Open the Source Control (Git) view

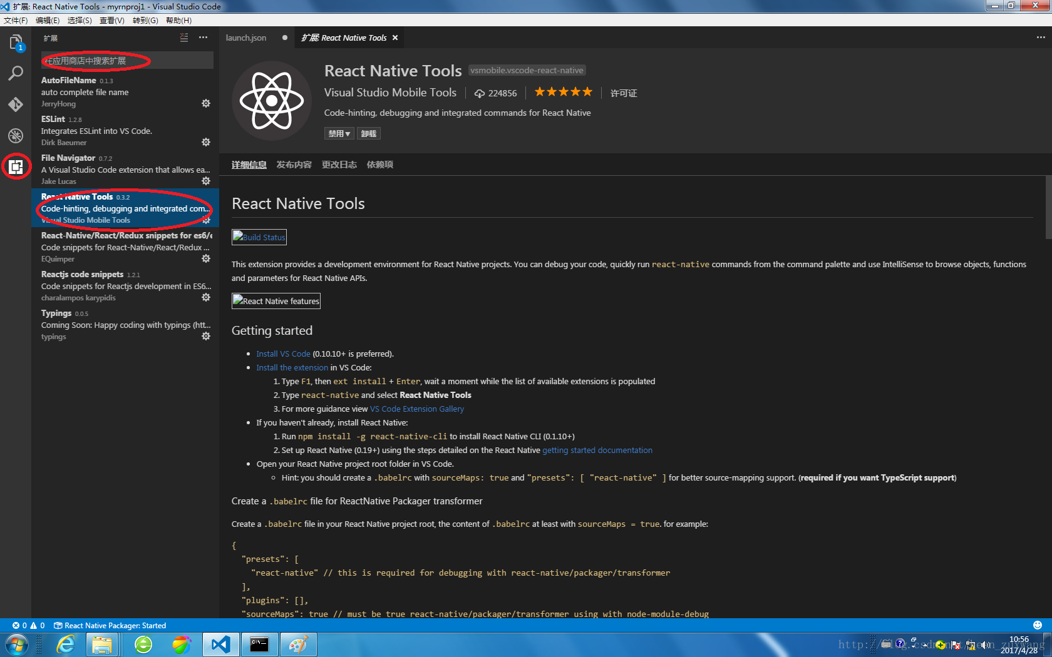tap(16, 104)
